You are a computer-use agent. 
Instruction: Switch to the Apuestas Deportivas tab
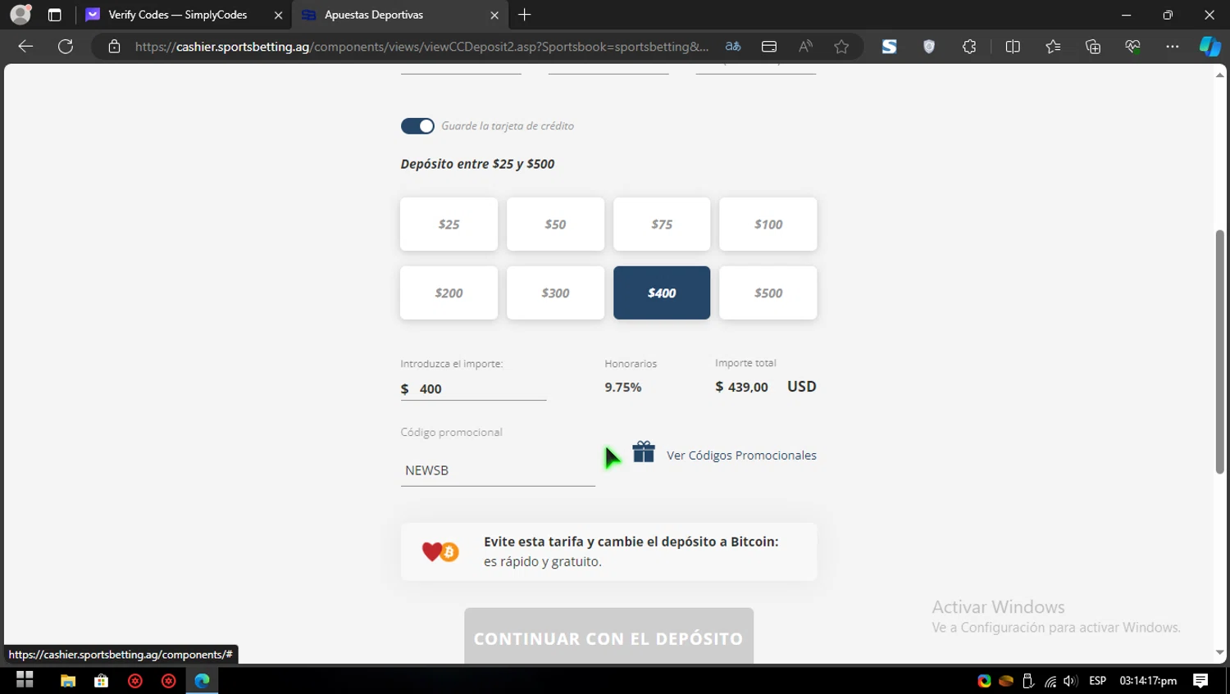[x=374, y=15]
